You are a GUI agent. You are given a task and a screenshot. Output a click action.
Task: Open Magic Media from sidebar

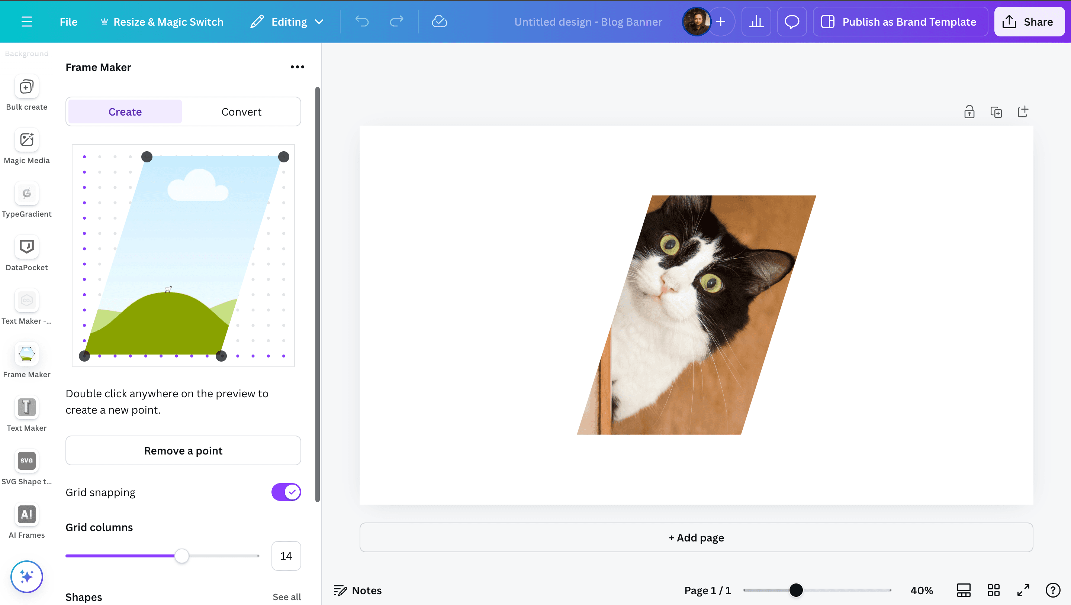click(27, 140)
